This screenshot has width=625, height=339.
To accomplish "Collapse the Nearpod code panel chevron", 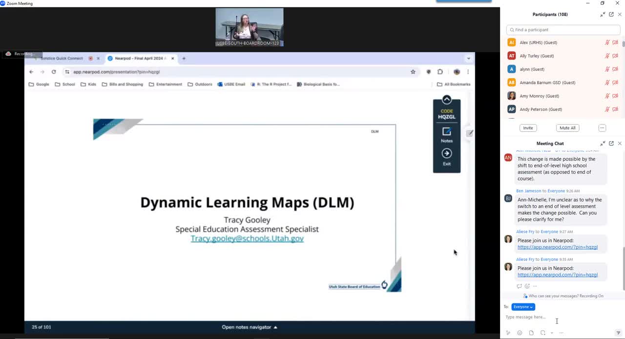I will [x=446, y=100].
